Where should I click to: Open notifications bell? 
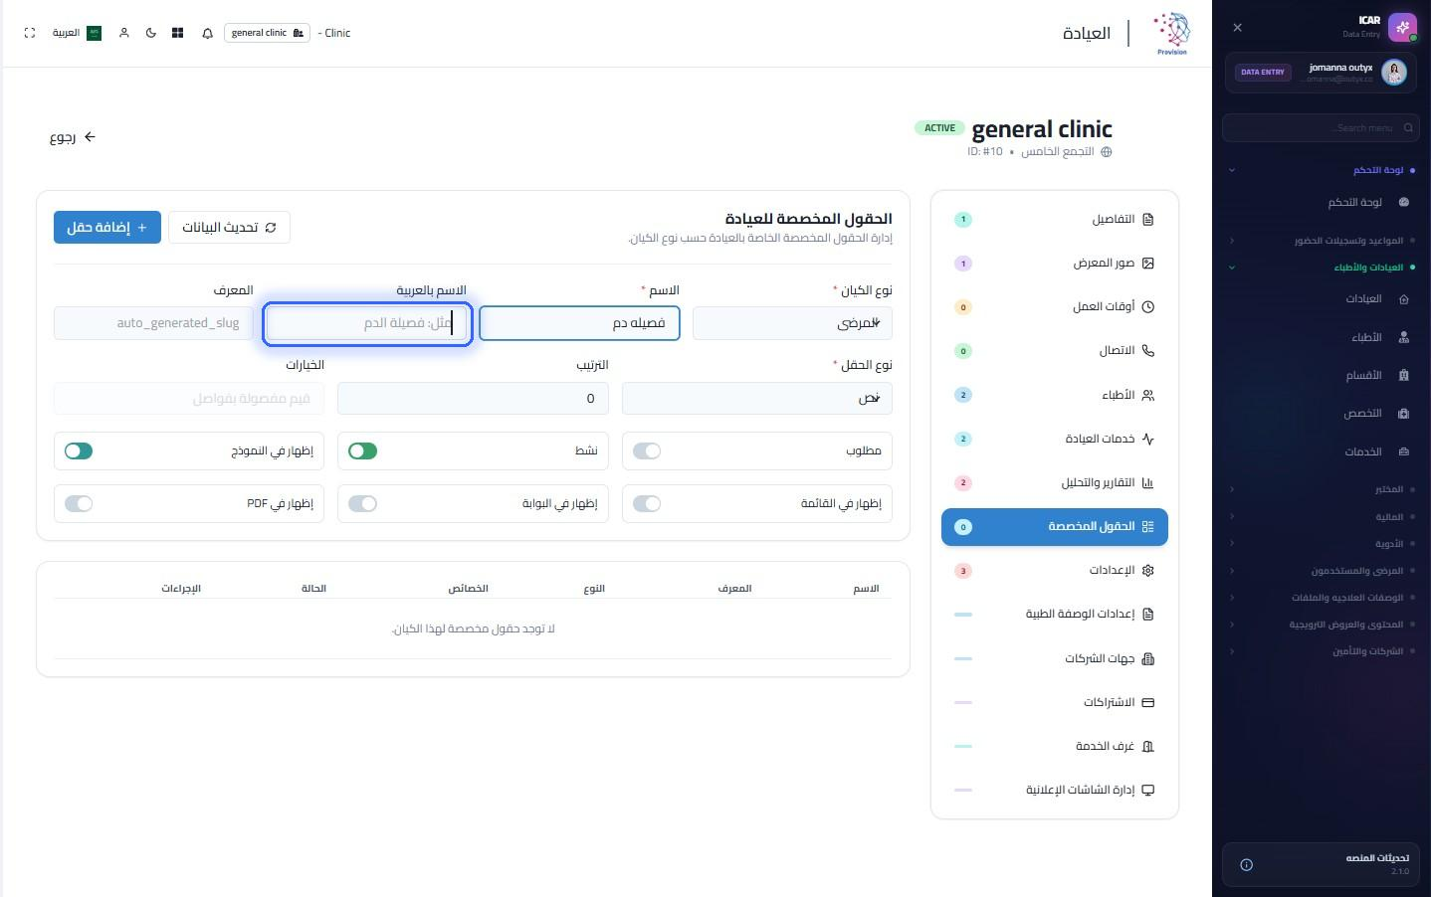(x=207, y=33)
